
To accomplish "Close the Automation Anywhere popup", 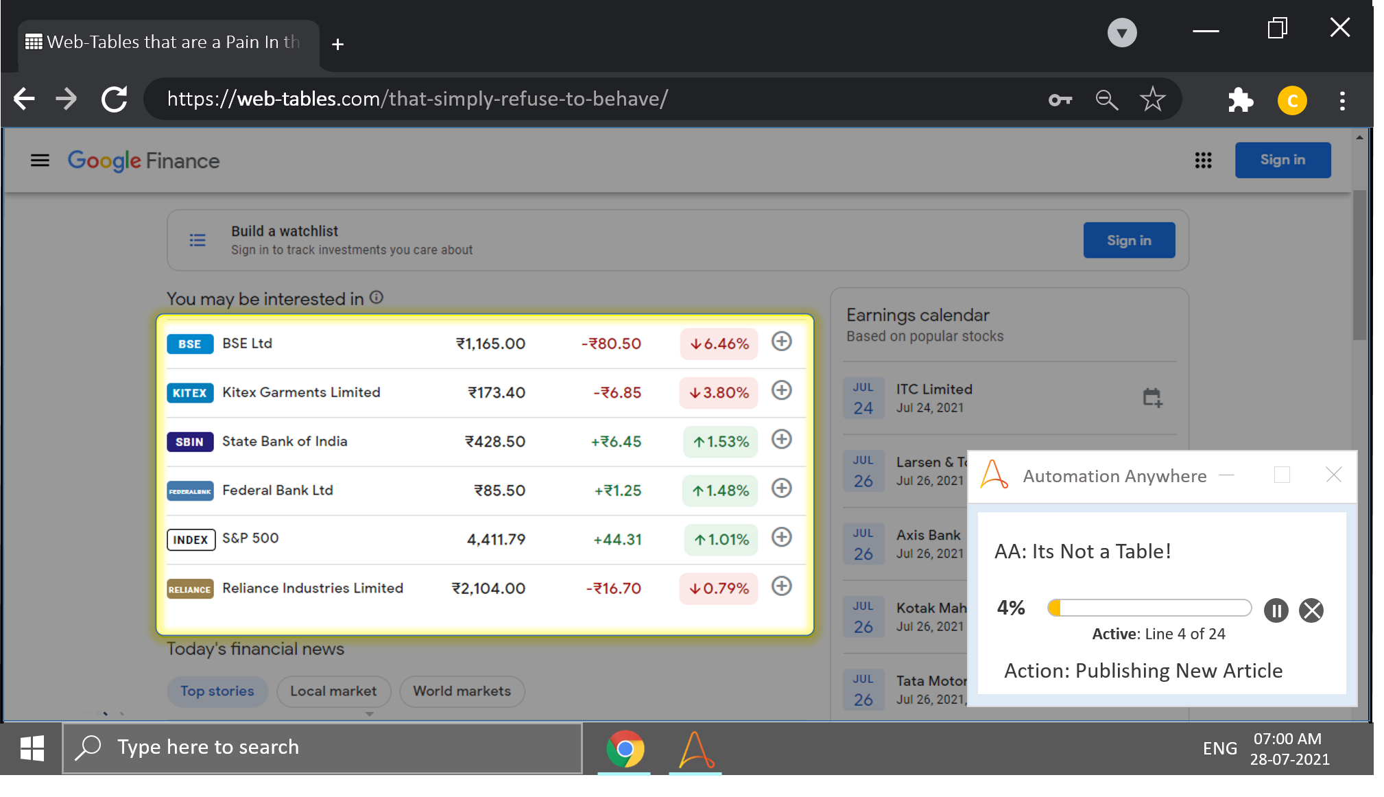I will (x=1333, y=475).
